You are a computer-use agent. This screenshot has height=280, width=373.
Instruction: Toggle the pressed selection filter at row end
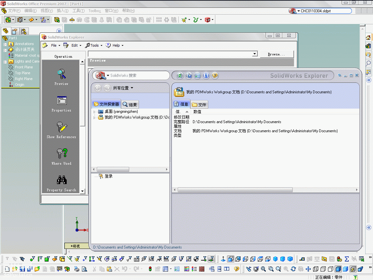[x=211, y=259]
